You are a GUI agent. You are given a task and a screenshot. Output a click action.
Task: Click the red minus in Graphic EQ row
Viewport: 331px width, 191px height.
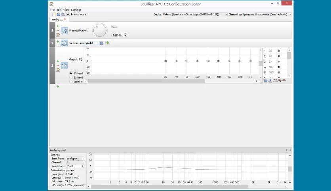click(x=58, y=66)
